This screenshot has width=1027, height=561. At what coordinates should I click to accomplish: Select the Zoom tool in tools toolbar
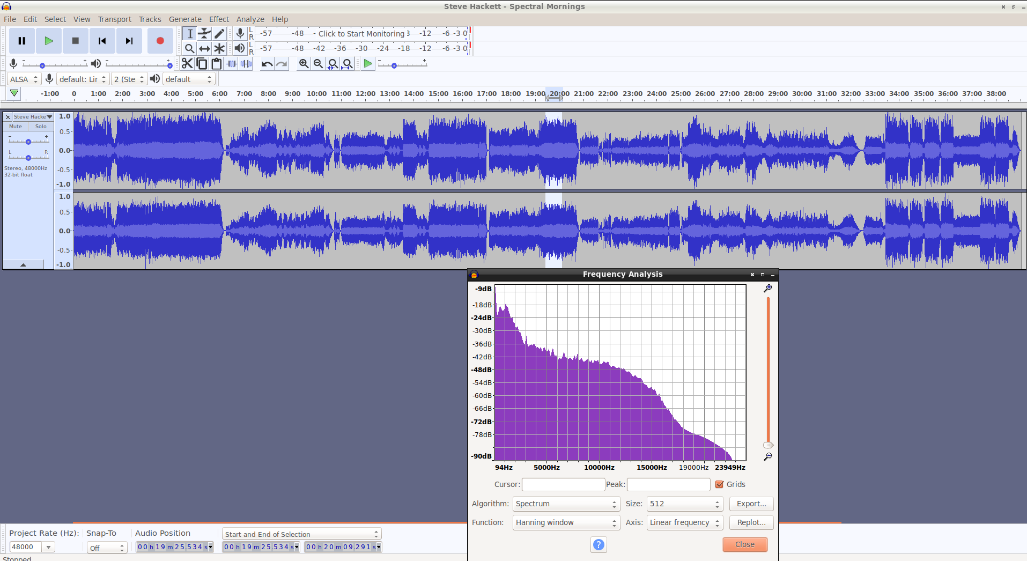(x=190, y=48)
